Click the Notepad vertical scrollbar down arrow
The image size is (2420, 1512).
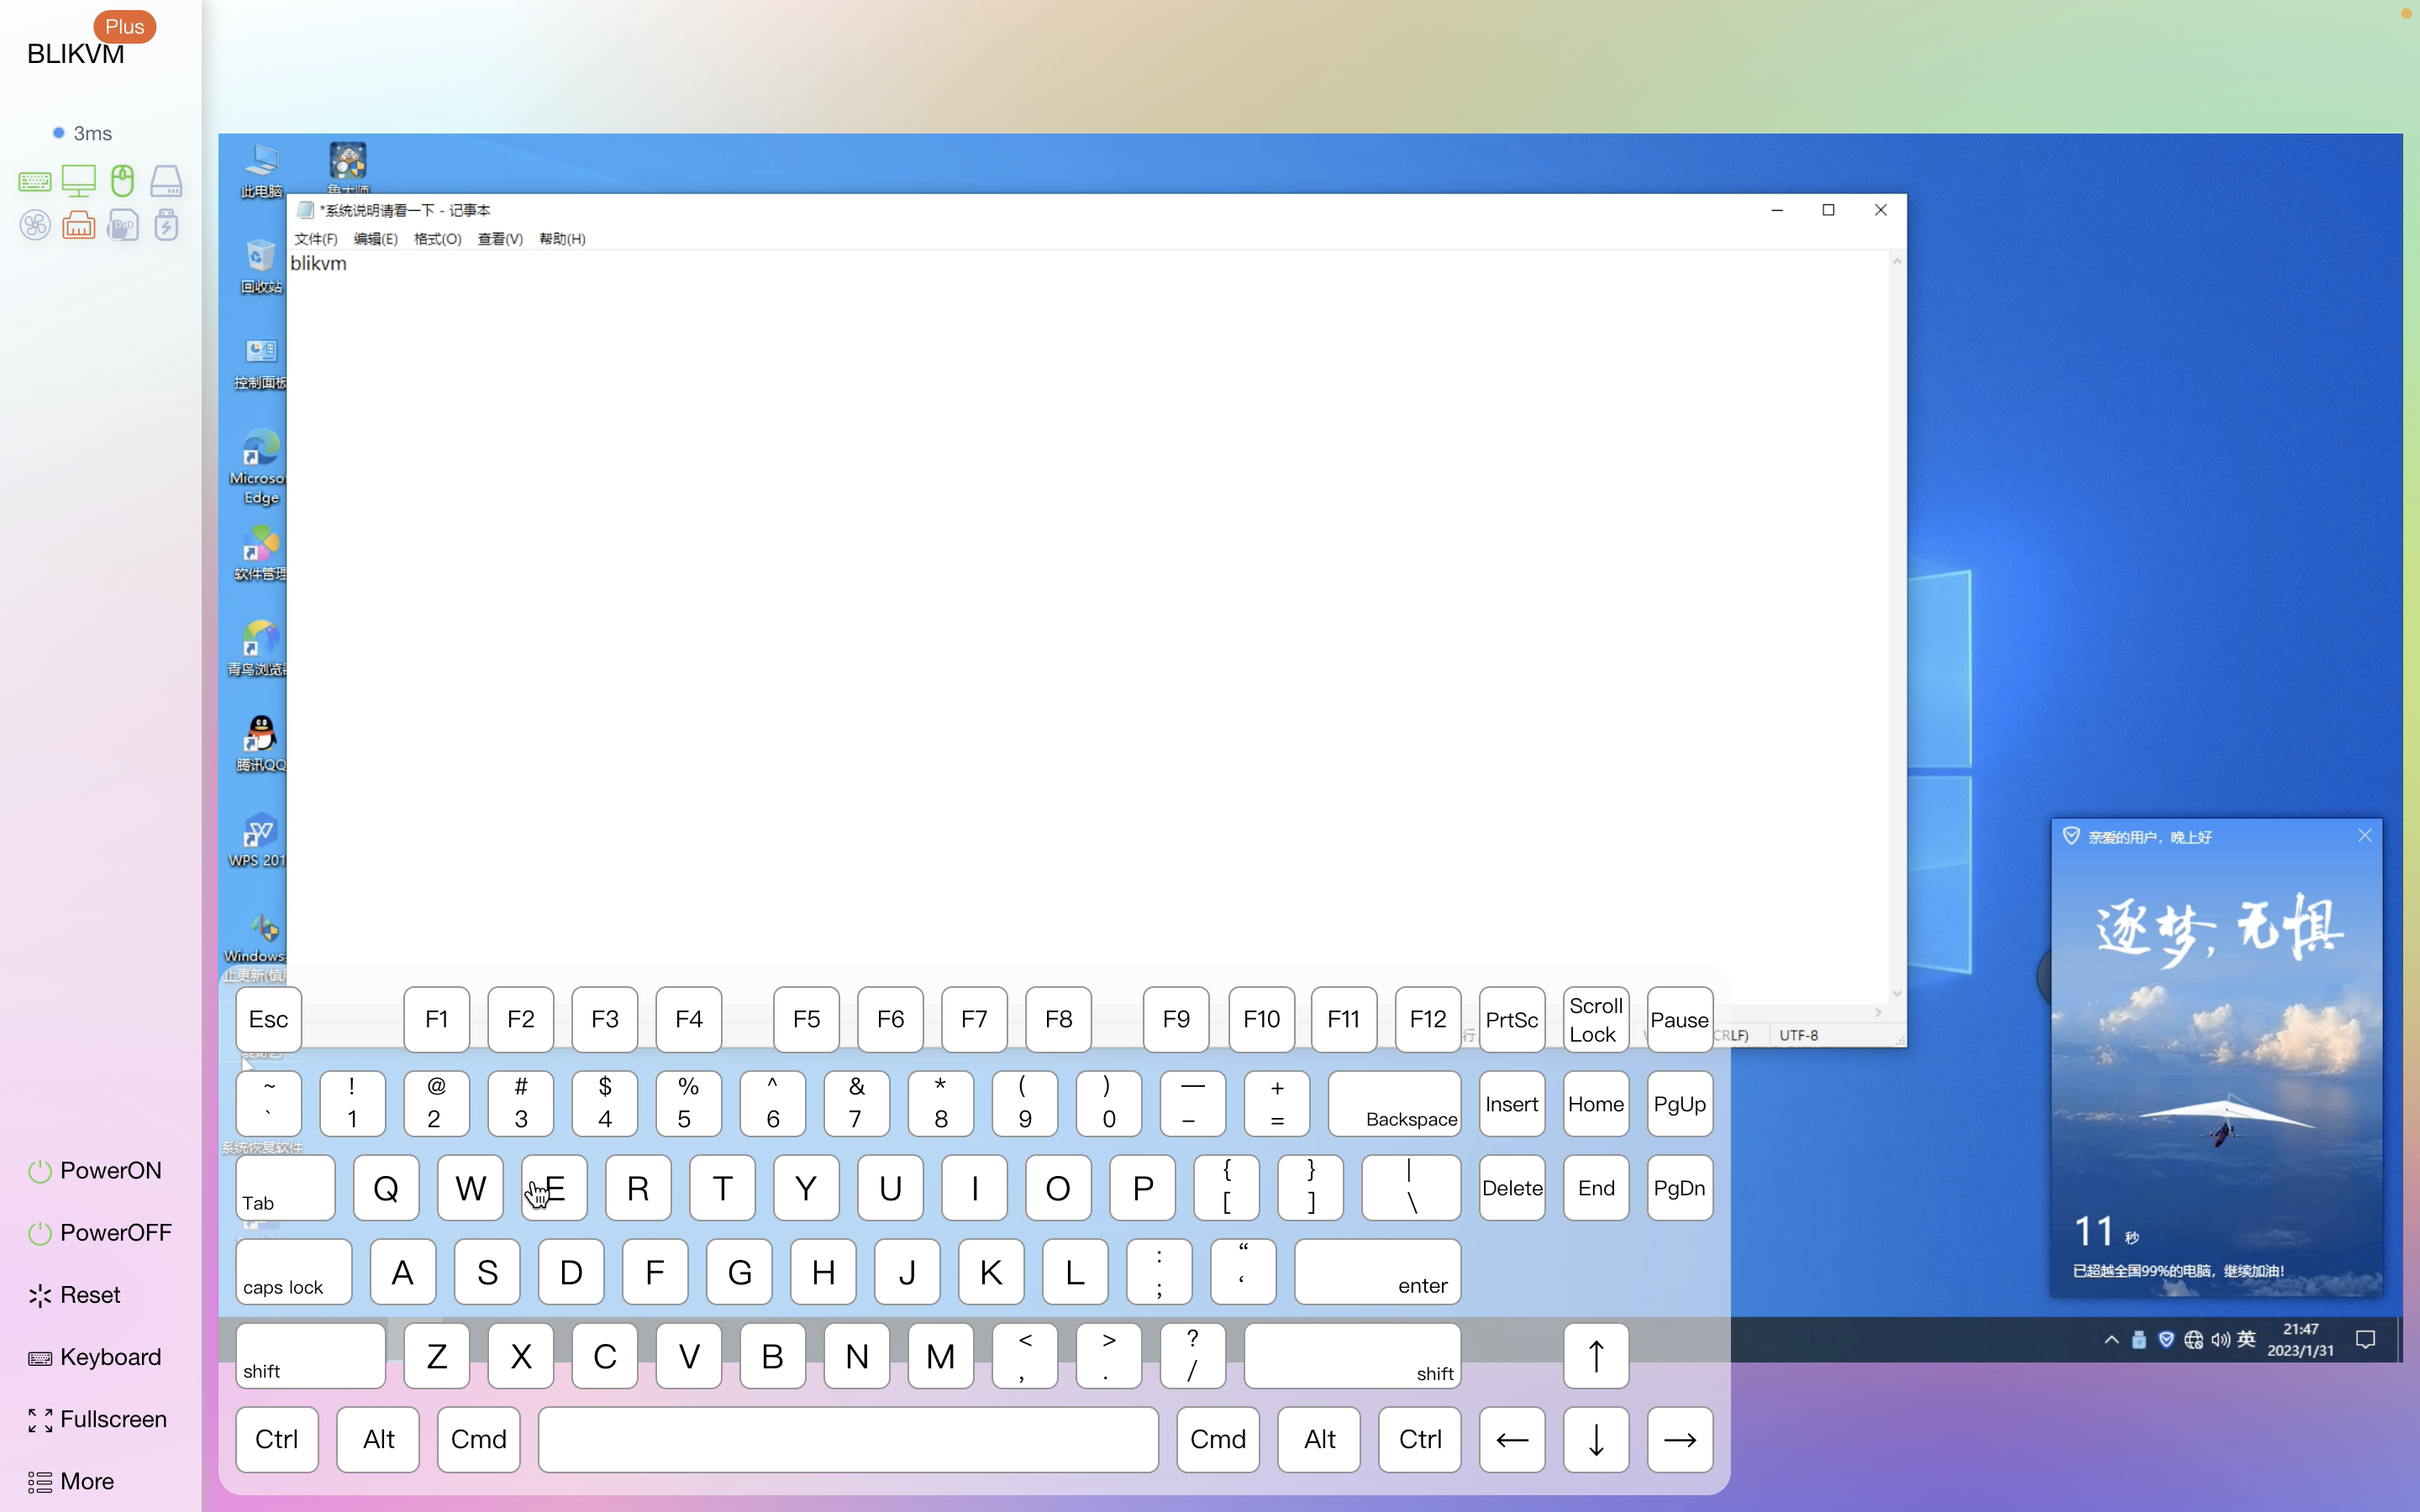coord(1896,993)
